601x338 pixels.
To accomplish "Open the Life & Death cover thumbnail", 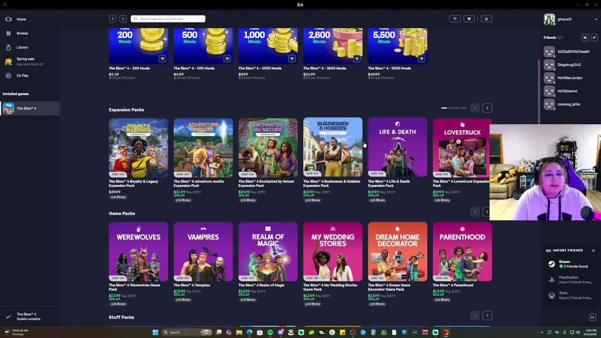I will point(398,148).
